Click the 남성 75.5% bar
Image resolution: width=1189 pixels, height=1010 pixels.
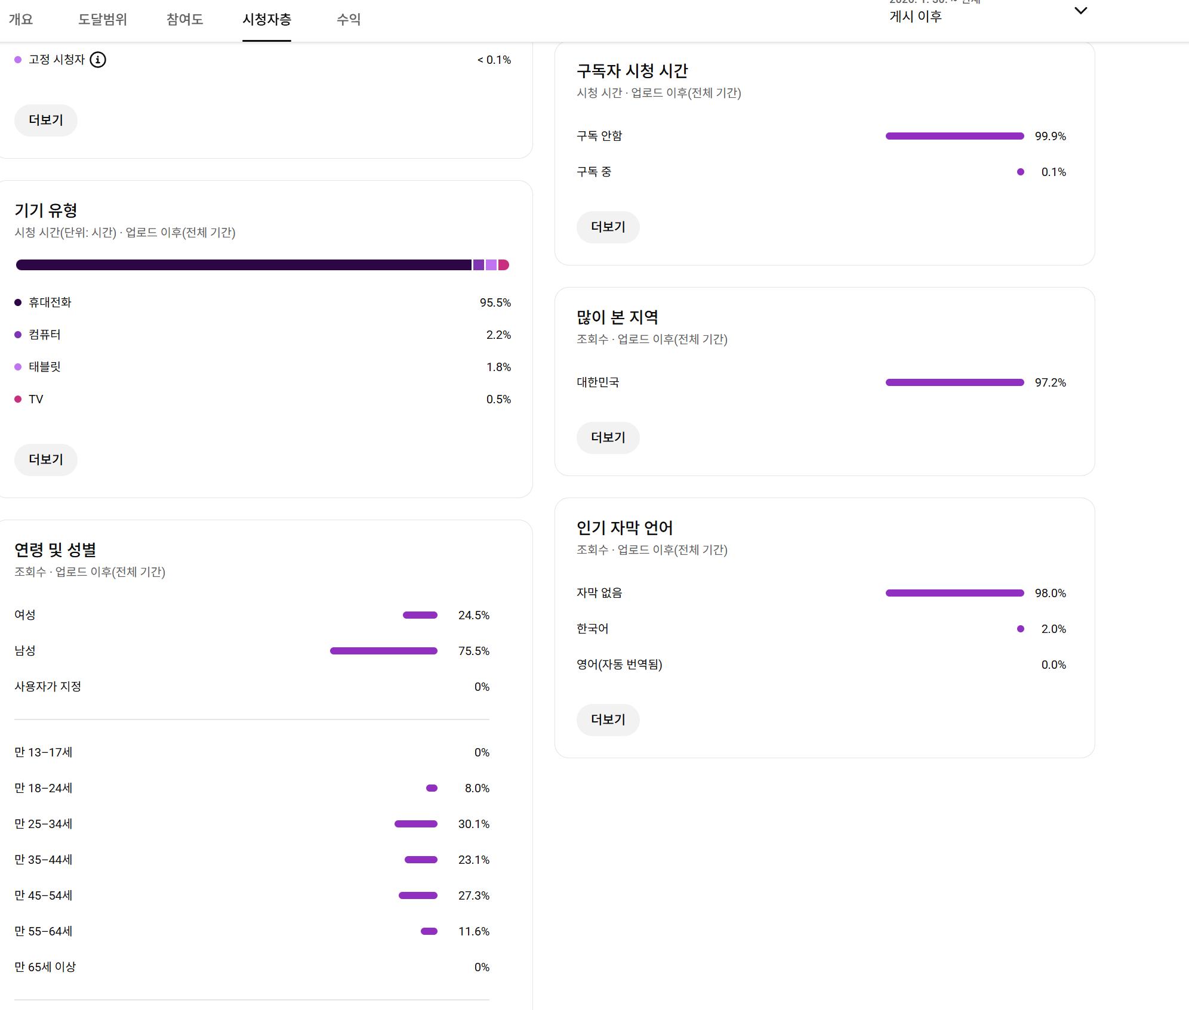tap(383, 651)
